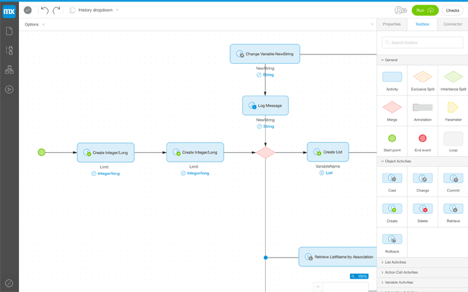Screen dimensions: 468x292
Task: Select the Change Variable NewString activity
Action: [x=265, y=54]
